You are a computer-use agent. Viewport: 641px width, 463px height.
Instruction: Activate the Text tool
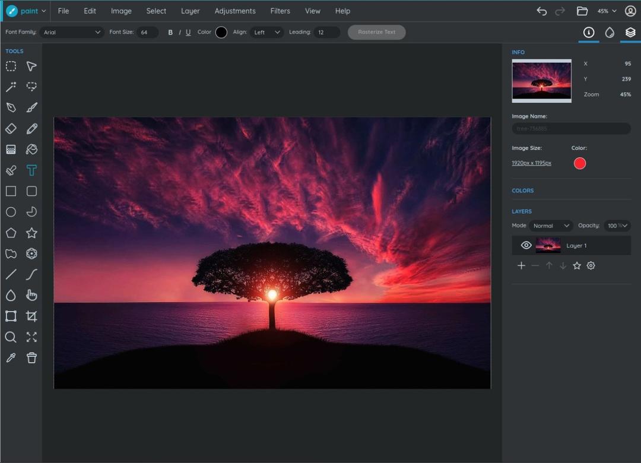[x=31, y=170]
